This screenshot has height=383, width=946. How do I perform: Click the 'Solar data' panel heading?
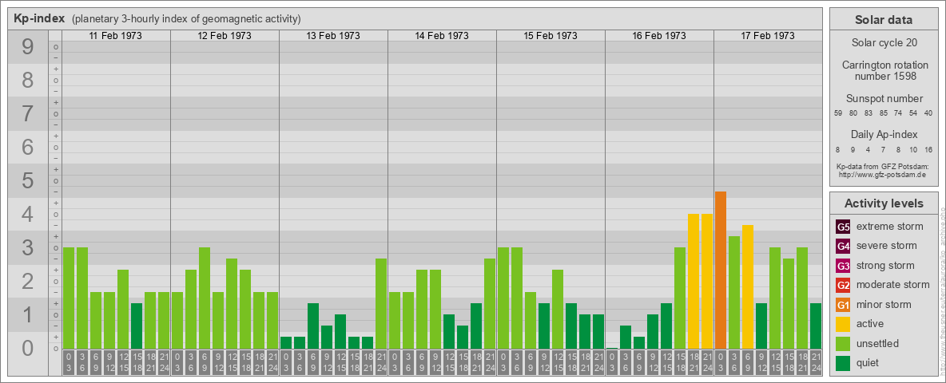point(884,20)
